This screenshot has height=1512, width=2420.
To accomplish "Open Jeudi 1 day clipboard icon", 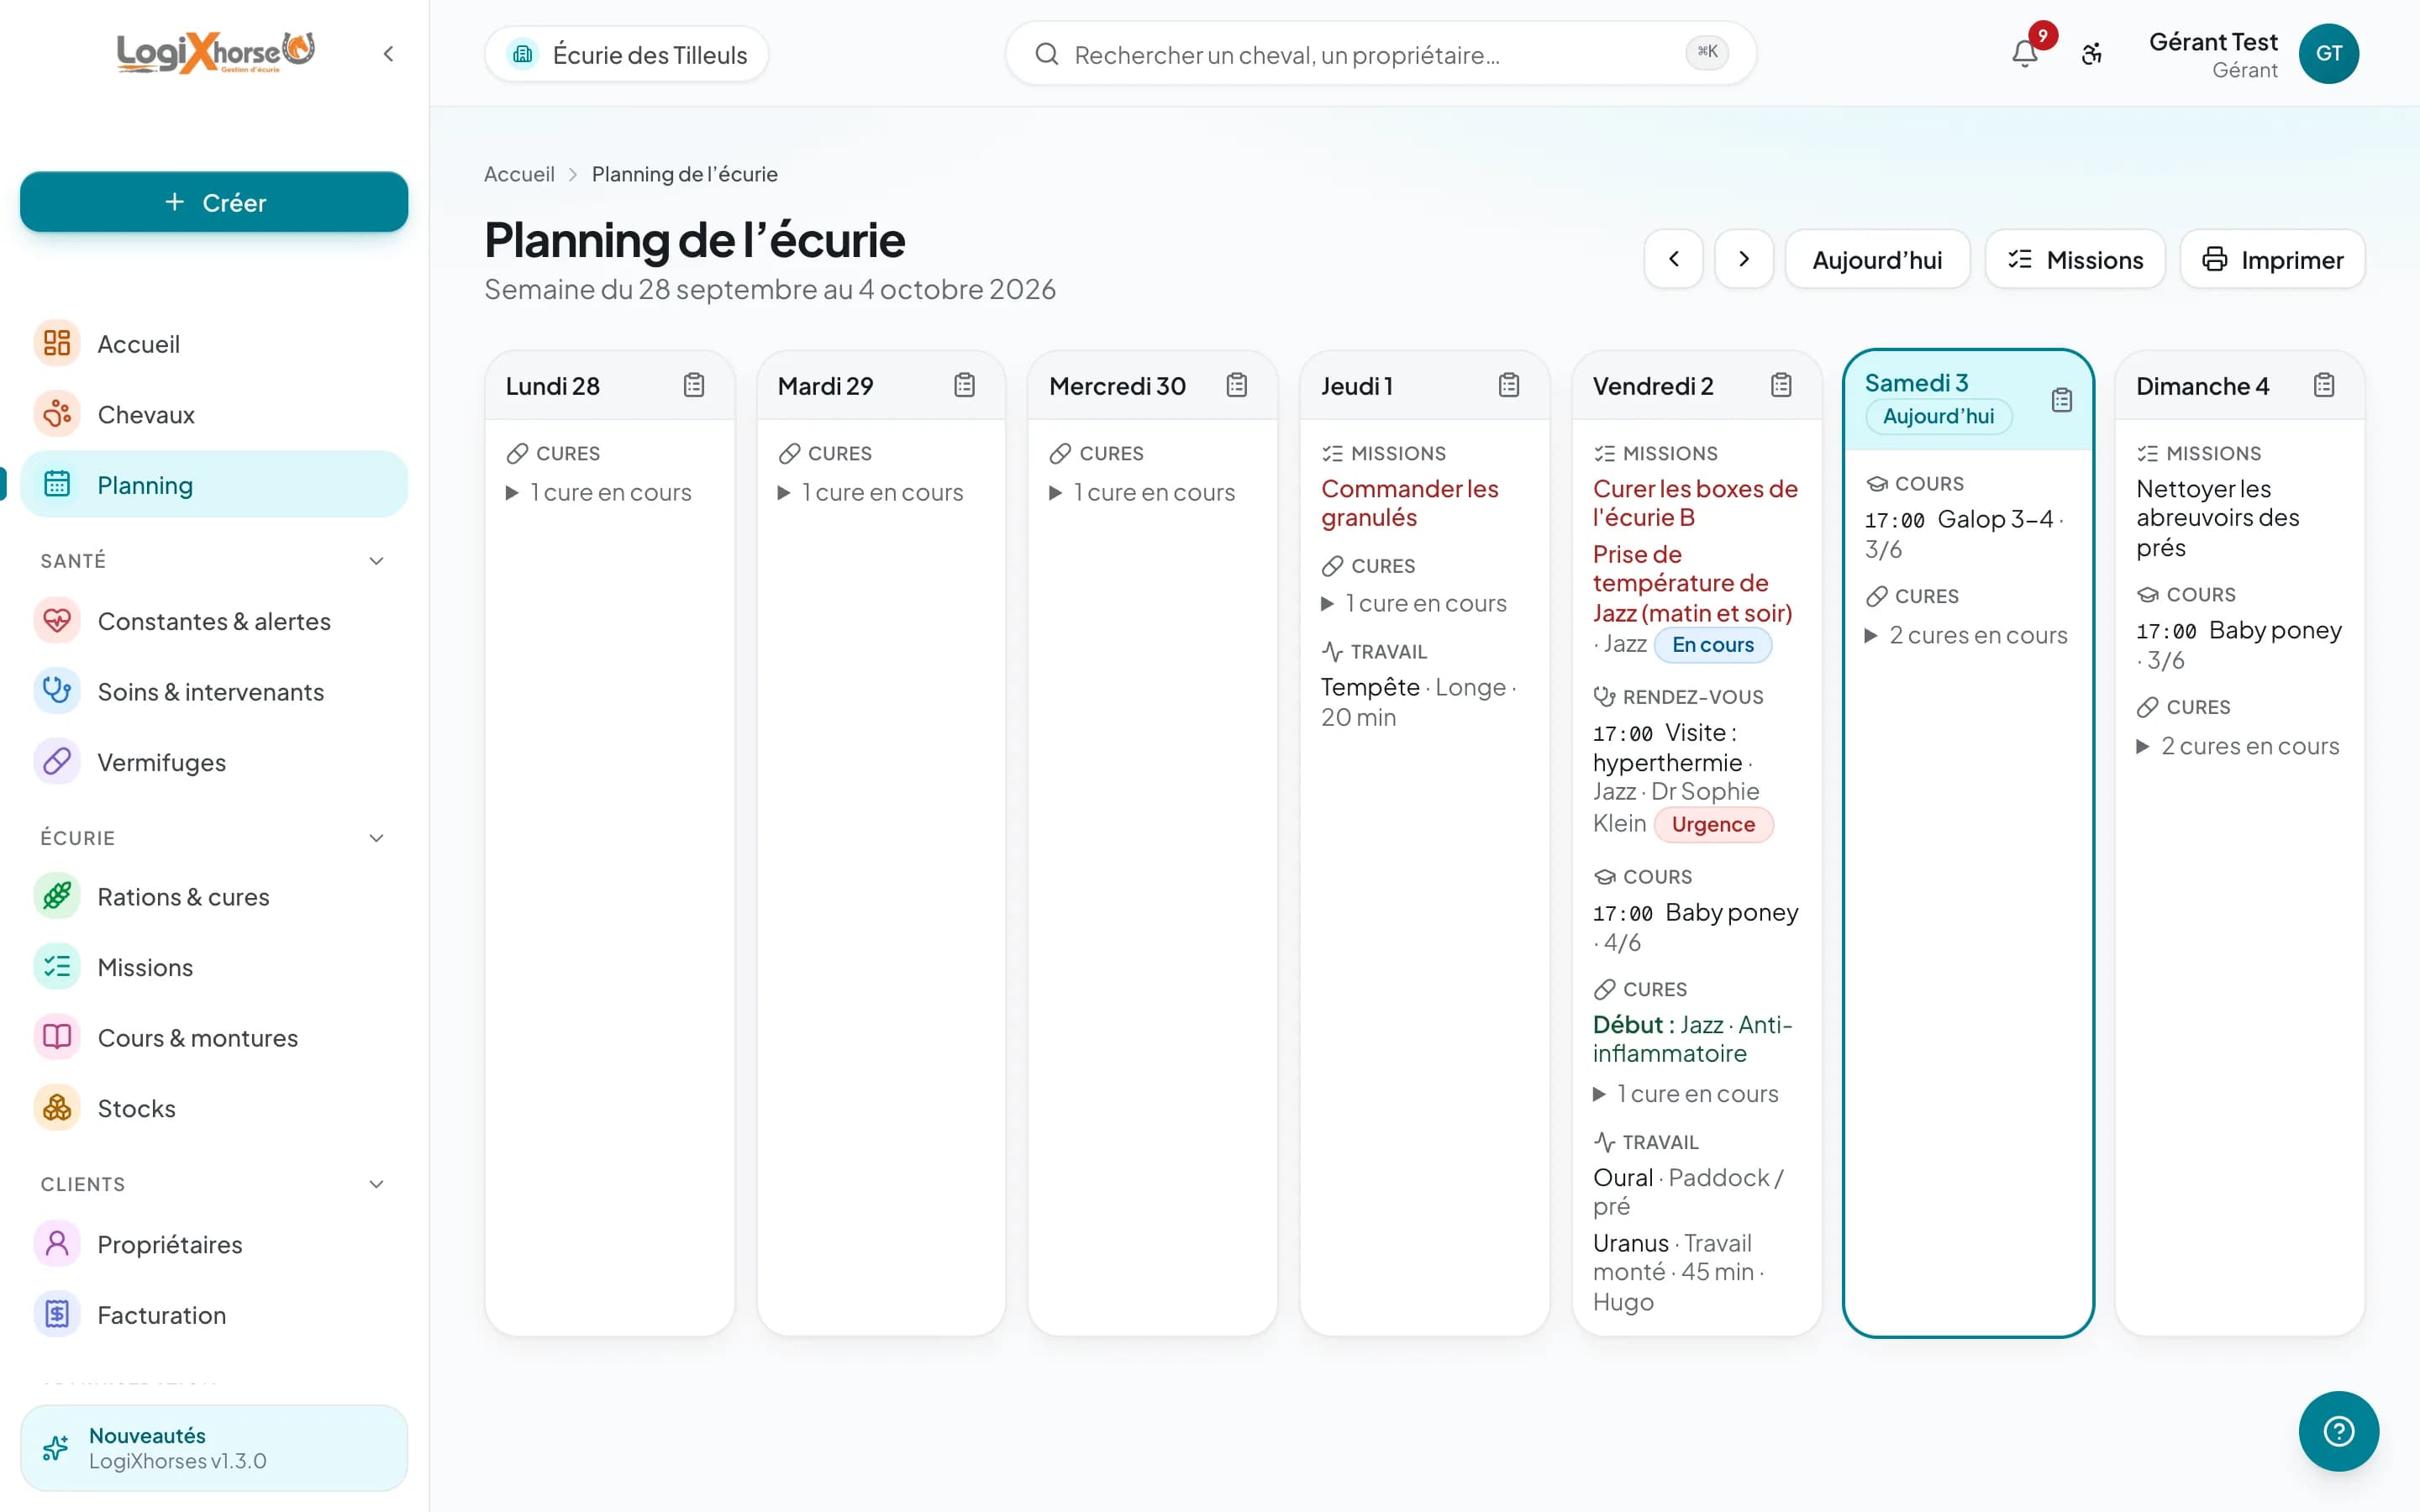I will coord(1509,385).
